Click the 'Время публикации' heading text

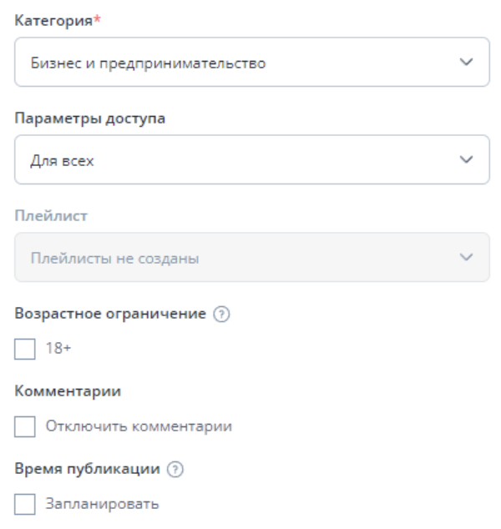pos(87,470)
